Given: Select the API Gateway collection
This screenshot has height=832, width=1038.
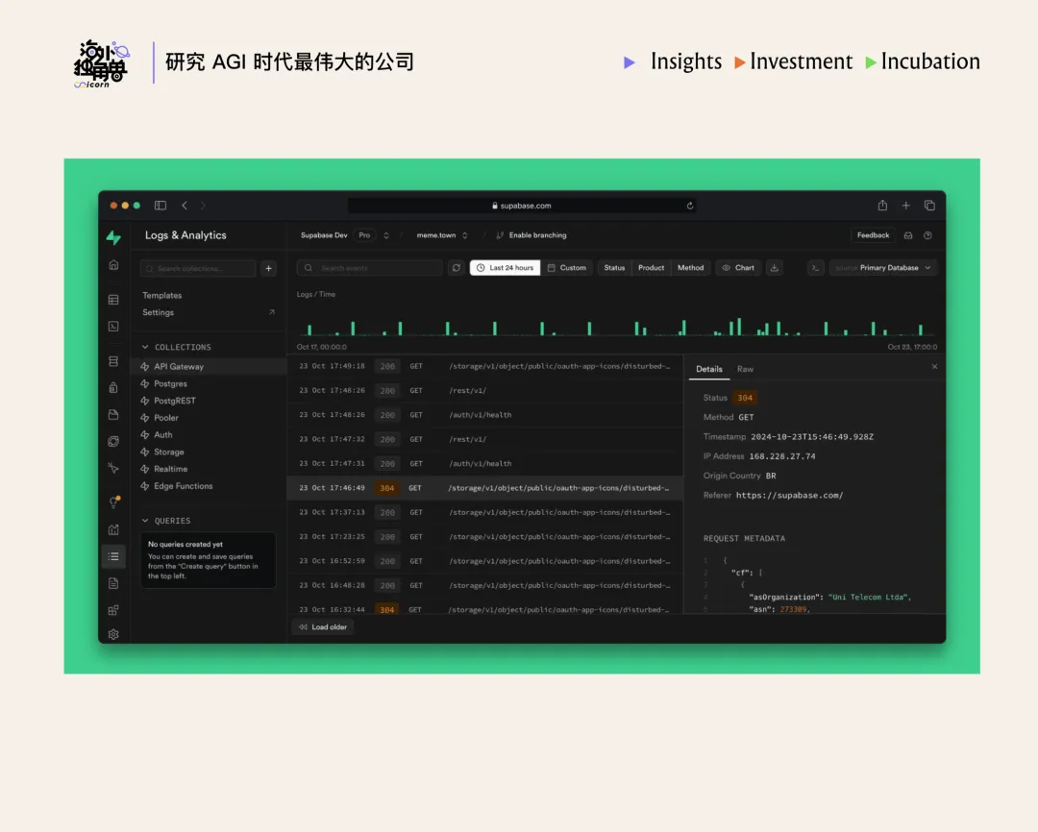Looking at the screenshot, I should click(209, 367).
